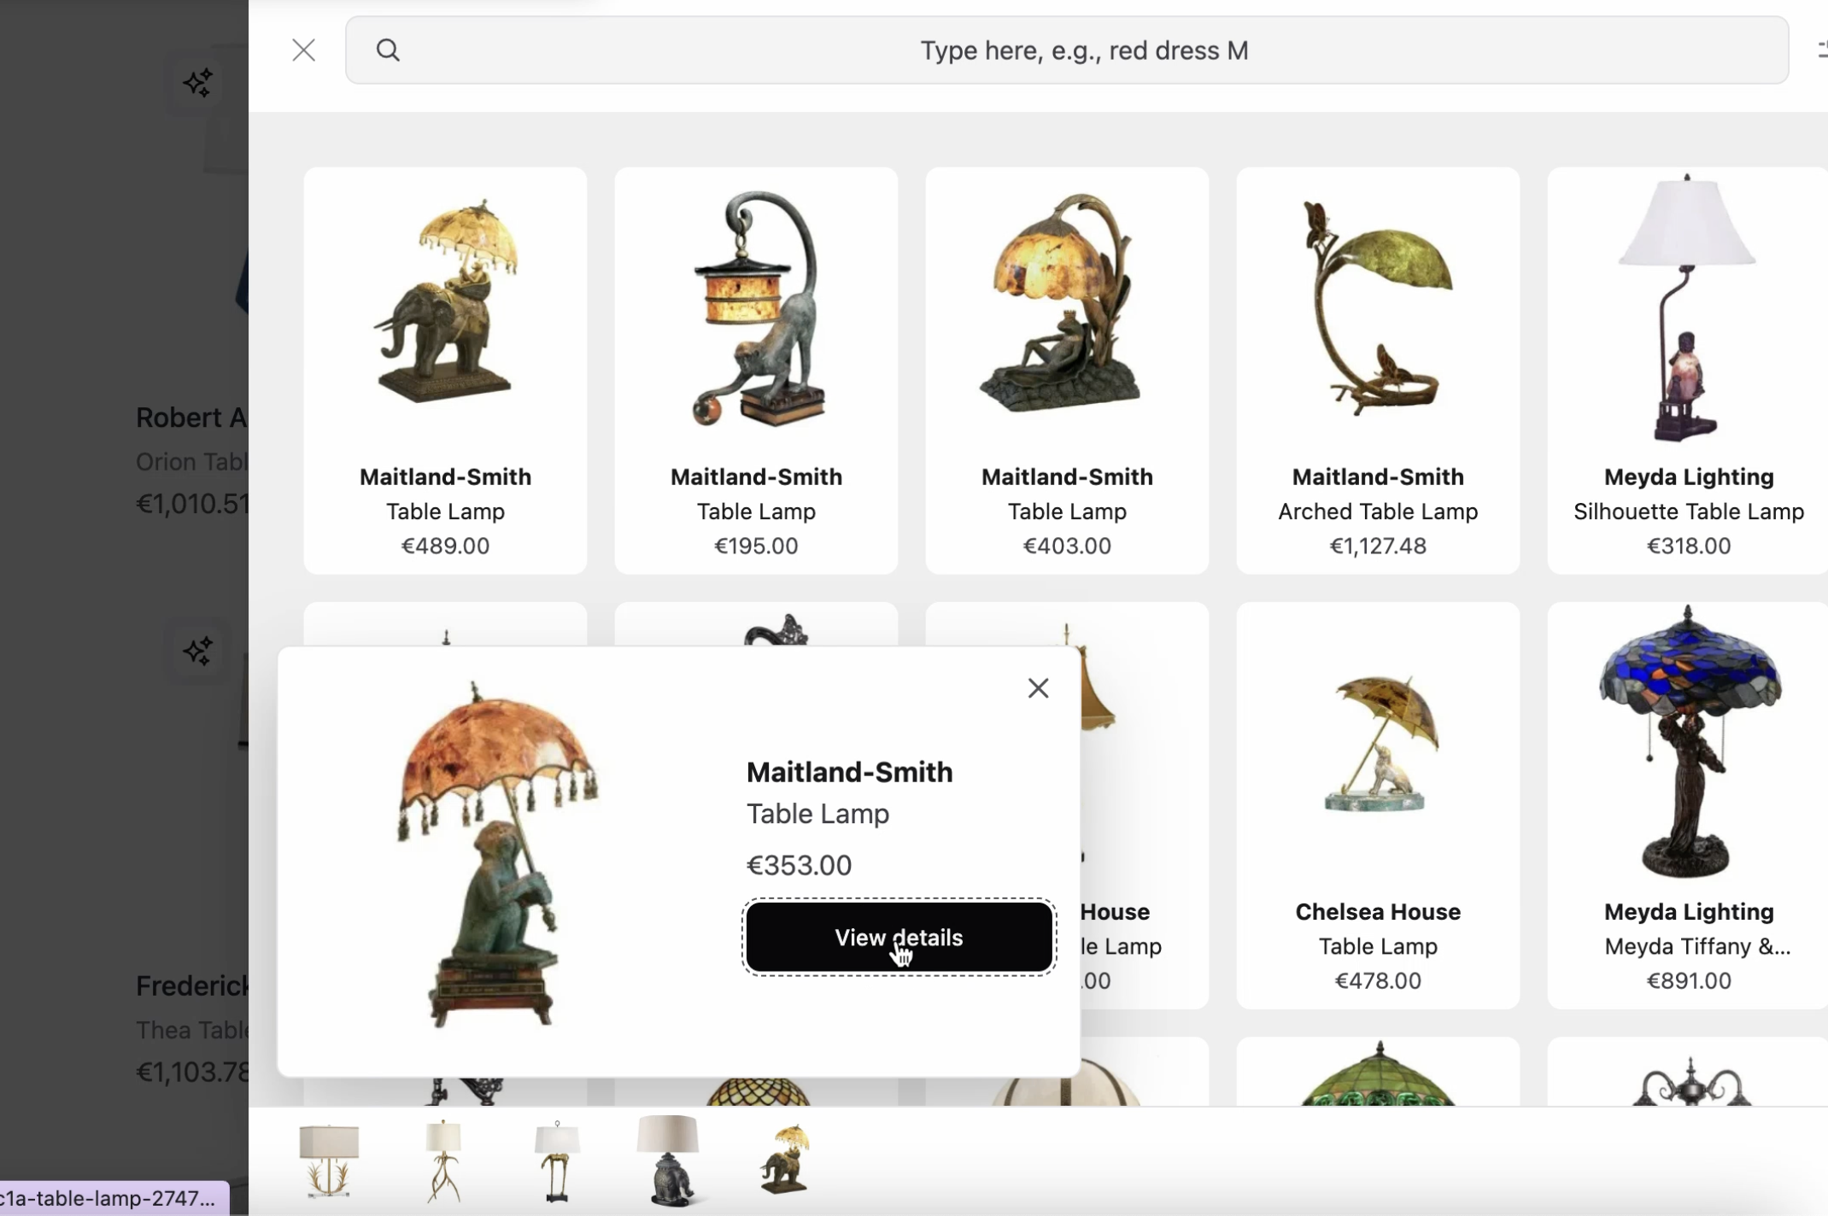Open the filter options icon at top right
Screen dimensions: 1828x1216
1821,50
